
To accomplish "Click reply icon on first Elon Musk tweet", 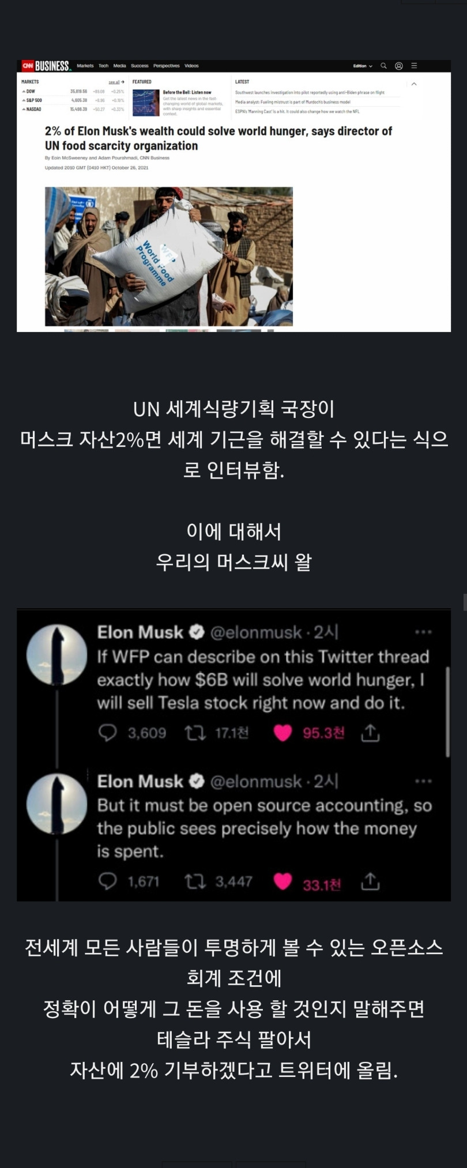I will point(108,732).
